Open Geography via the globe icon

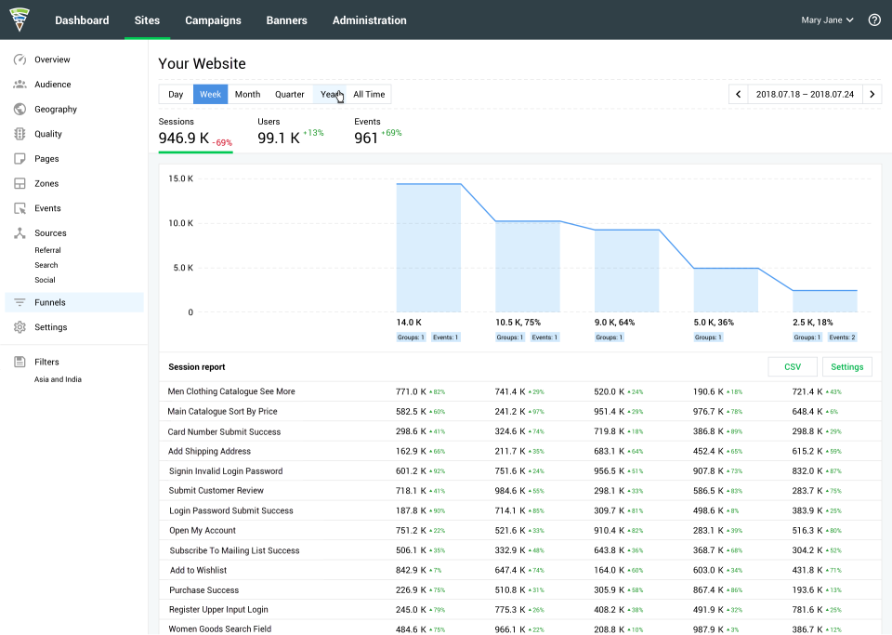[20, 110]
